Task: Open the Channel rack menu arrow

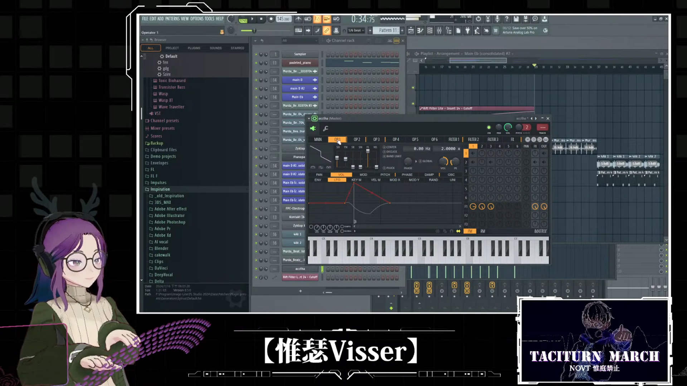Action: click(x=255, y=41)
